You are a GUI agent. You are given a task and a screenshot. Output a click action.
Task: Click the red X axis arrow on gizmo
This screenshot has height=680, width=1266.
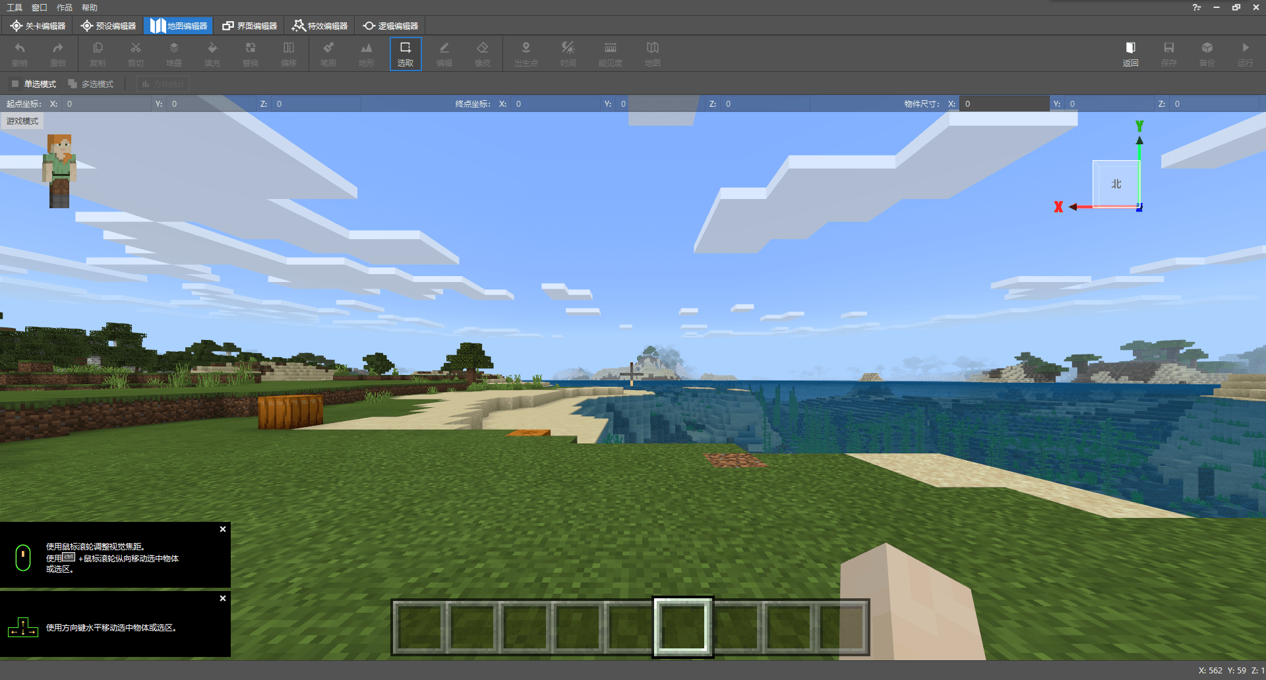(1073, 207)
